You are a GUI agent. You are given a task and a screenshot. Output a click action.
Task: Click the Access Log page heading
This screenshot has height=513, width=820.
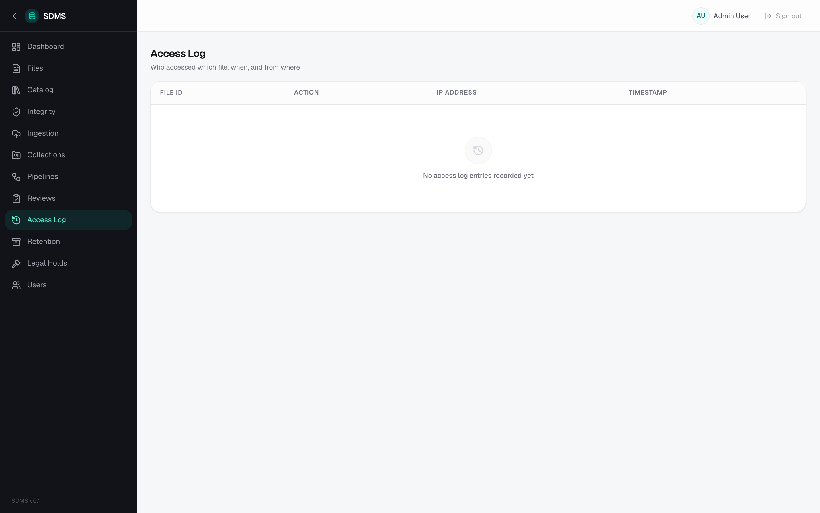click(x=178, y=54)
